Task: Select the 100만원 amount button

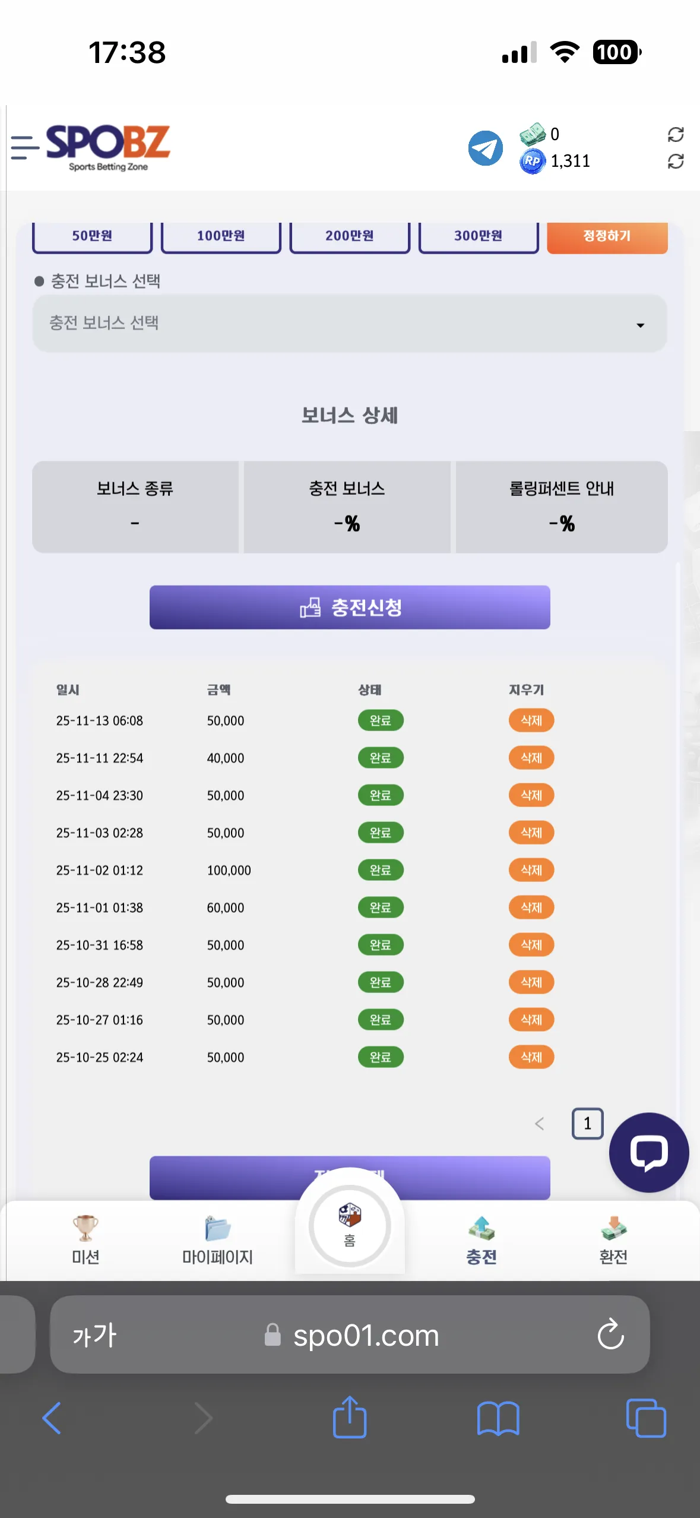Action: click(x=221, y=236)
